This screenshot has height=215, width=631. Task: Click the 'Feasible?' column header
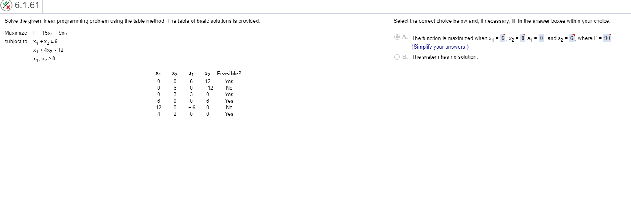point(229,74)
